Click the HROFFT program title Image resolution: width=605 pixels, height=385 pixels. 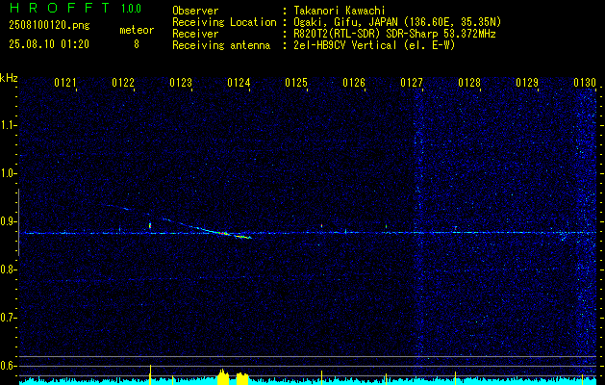(x=61, y=8)
